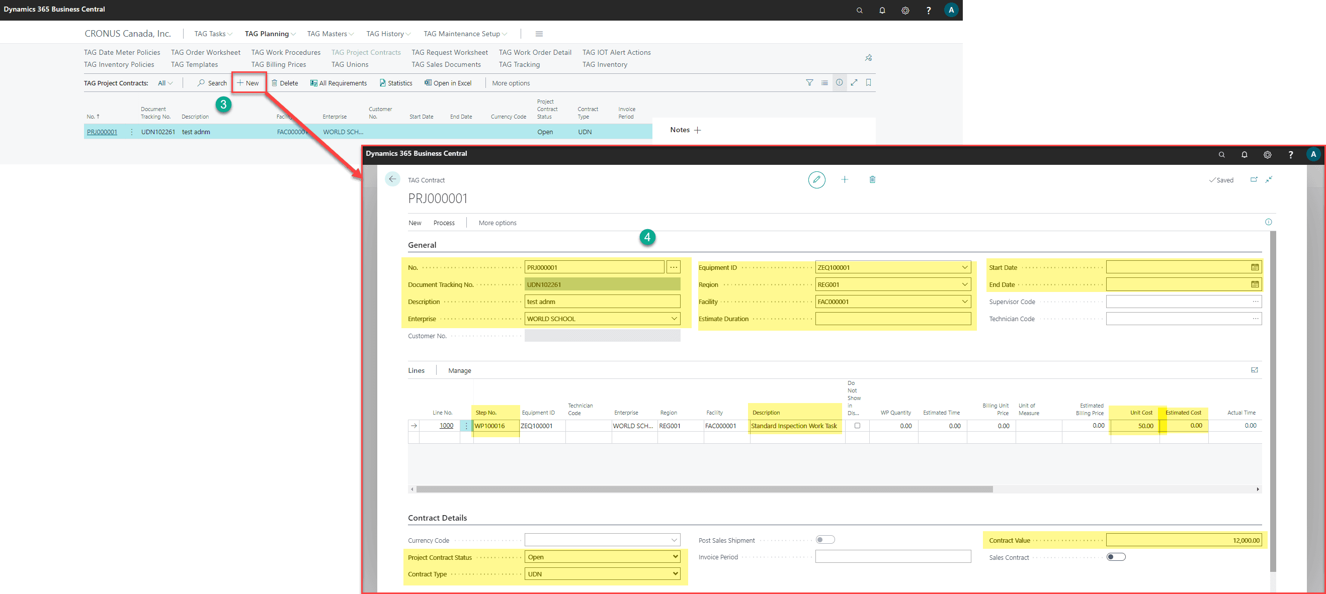This screenshot has width=1326, height=594.
Task: Open Start Date calendar picker
Action: [1255, 267]
